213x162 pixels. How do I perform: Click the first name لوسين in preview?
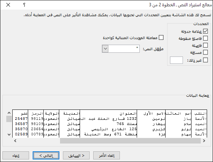pyautogui.click(x=159, y=119)
